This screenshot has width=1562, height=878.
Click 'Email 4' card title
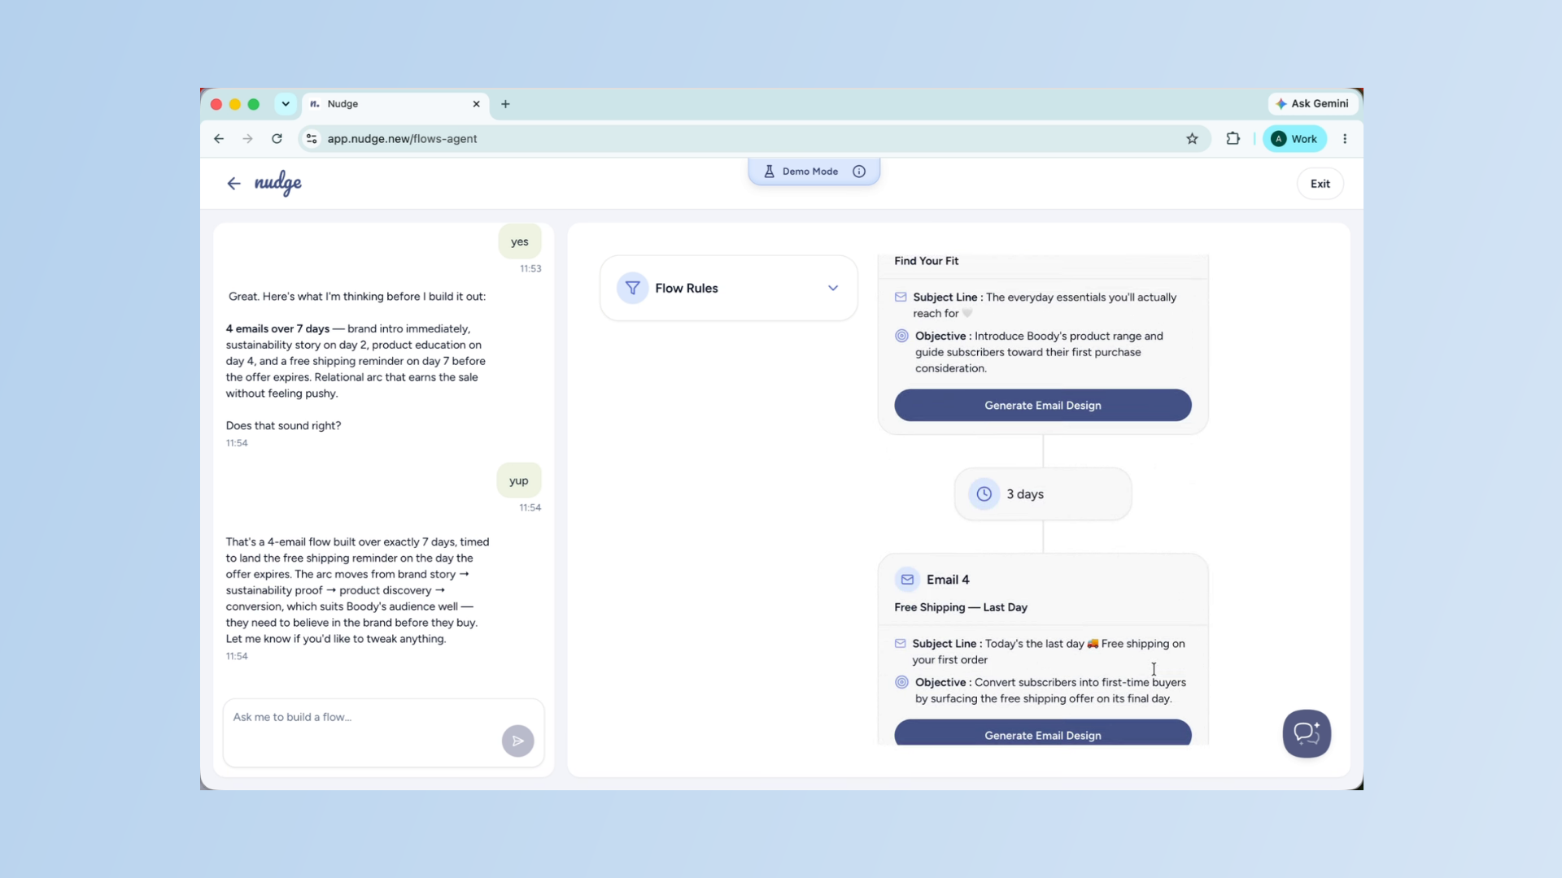tap(948, 580)
